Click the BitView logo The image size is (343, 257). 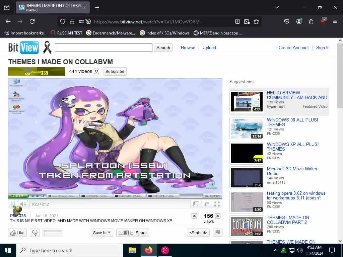pos(24,48)
